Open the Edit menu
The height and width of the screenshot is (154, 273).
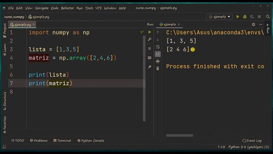coord(19,8)
